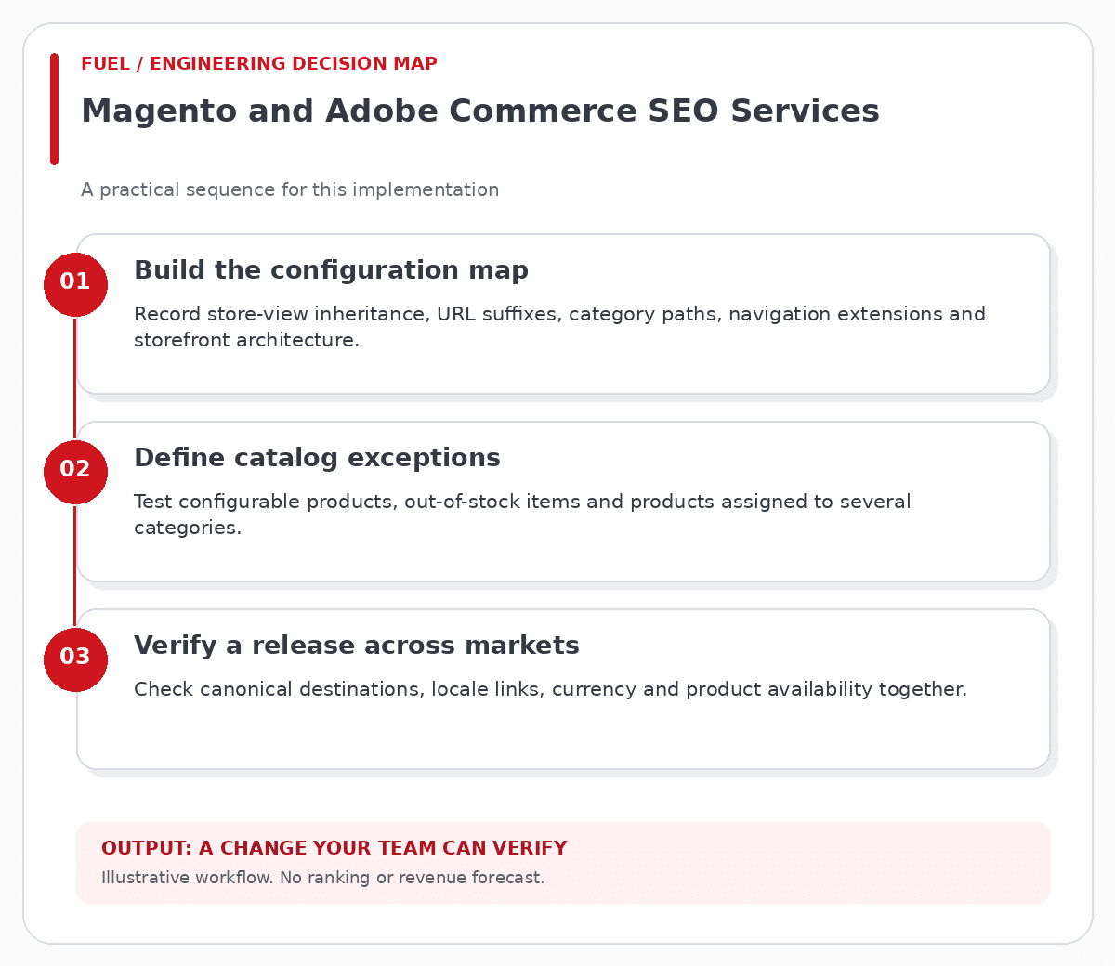The width and height of the screenshot is (1115, 966).
Task: Click the red 03 step badge
Action: (x=75, y=659)
